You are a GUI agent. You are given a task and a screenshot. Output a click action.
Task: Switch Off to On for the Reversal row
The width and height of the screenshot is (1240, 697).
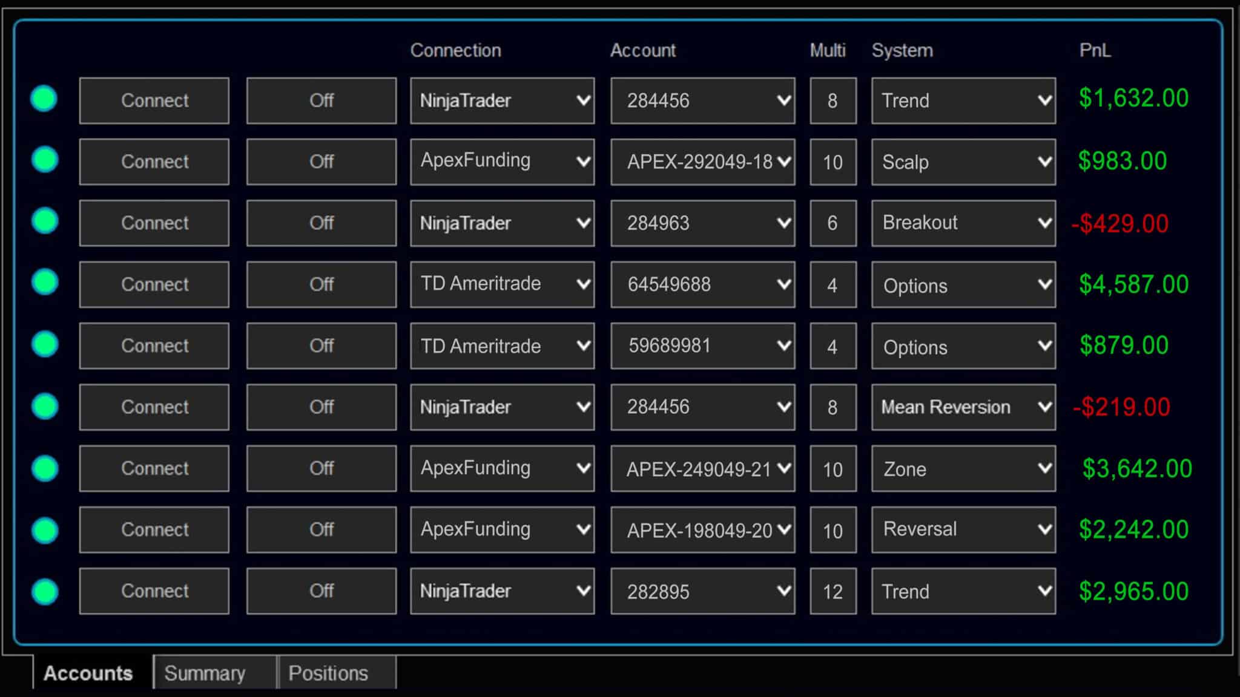[x=321, y=530]
